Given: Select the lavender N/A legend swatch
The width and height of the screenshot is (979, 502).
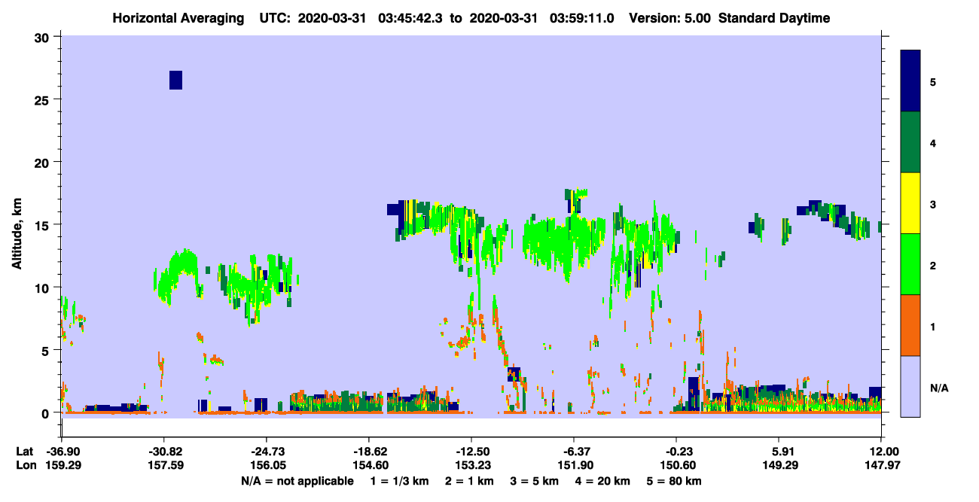Looking at the screenshot, I should click(911, 386).
